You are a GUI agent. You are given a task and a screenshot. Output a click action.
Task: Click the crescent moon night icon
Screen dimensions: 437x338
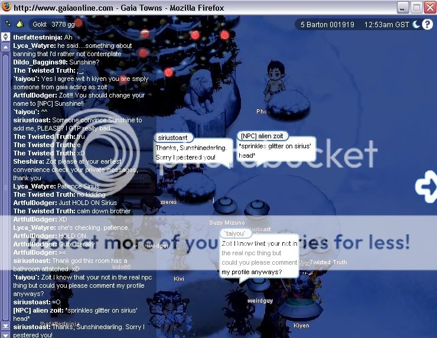416,25
